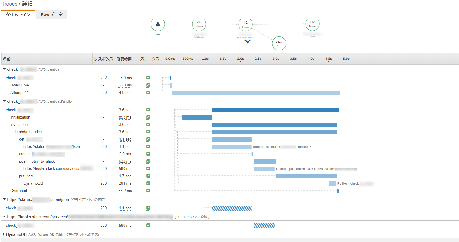Click status check icon in Initialization row
Screen dimensions: 459x242
pyautogui.click(x=148, y=117)
